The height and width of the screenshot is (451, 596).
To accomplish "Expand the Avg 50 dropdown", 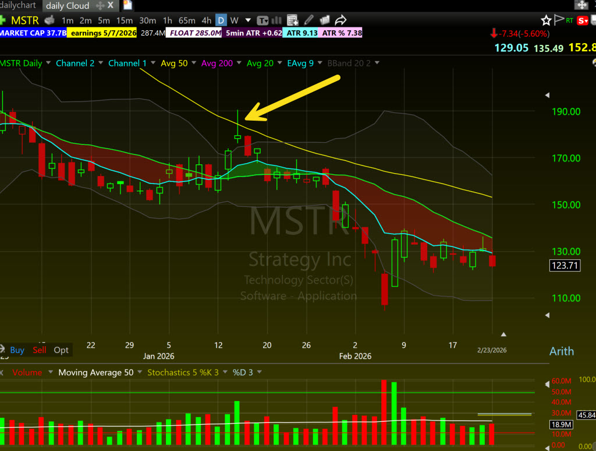I will (x=194, y=63).
